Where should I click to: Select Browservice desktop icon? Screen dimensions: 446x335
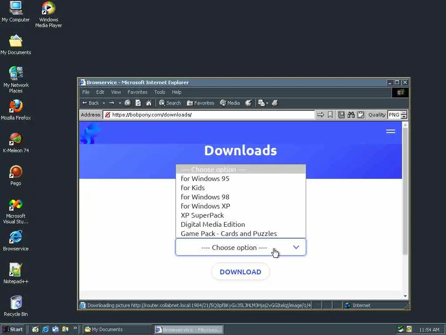pos(16,241)
